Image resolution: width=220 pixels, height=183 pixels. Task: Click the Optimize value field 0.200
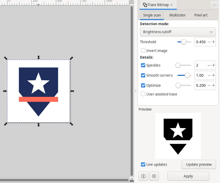pos(201,85)
